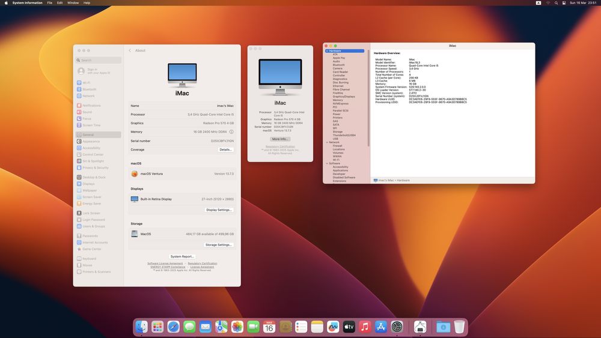Select Focus in System Settings sidebar
This screenshot has height=338, width=601.
tap(98, 119)
